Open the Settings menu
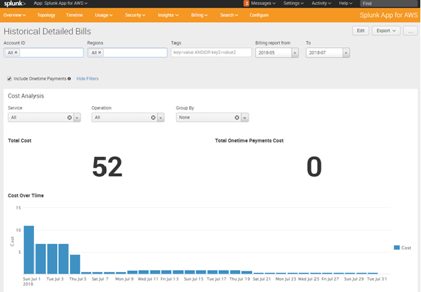The height and width of the screenshot is (292, 421). coord(293,4)
